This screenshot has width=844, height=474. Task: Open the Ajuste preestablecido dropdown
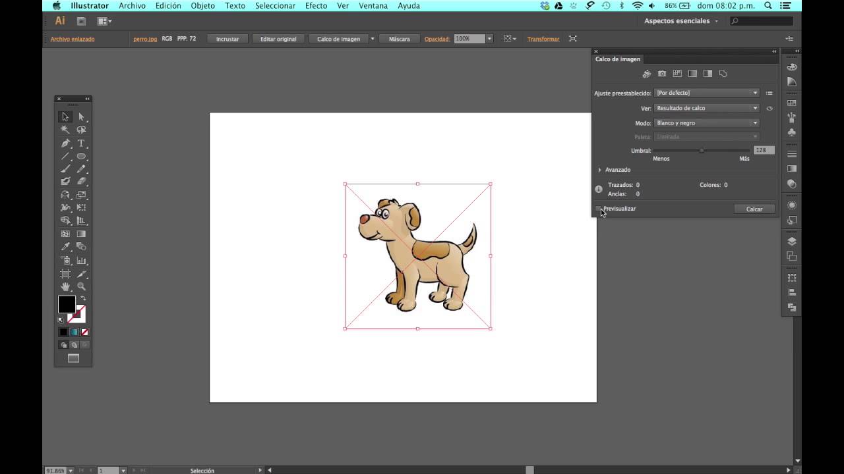click(706, 93)
